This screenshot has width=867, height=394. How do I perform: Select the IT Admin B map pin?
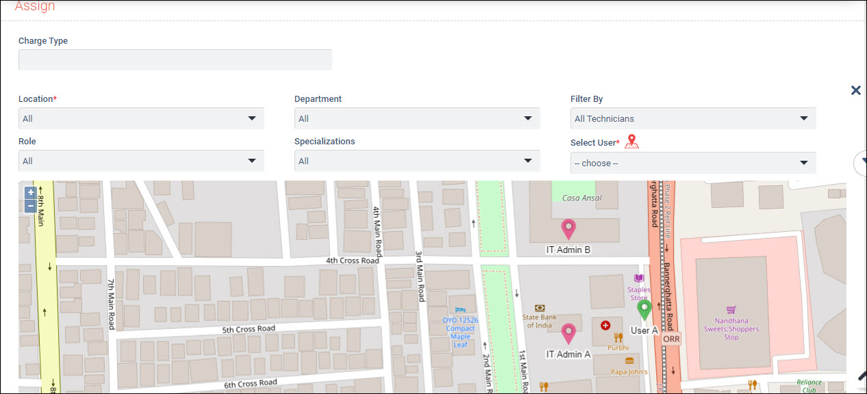tap(568, 229)
